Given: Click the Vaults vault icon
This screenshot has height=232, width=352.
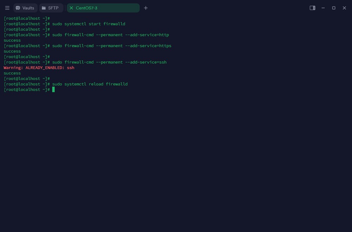Looking at the screenshot, I should (18, 8).
